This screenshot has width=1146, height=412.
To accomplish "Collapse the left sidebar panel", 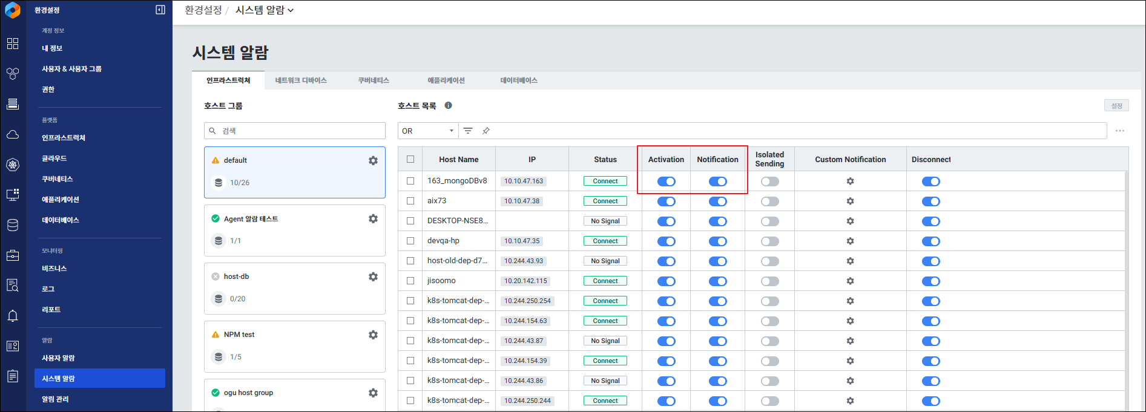I will coord(160,10).
